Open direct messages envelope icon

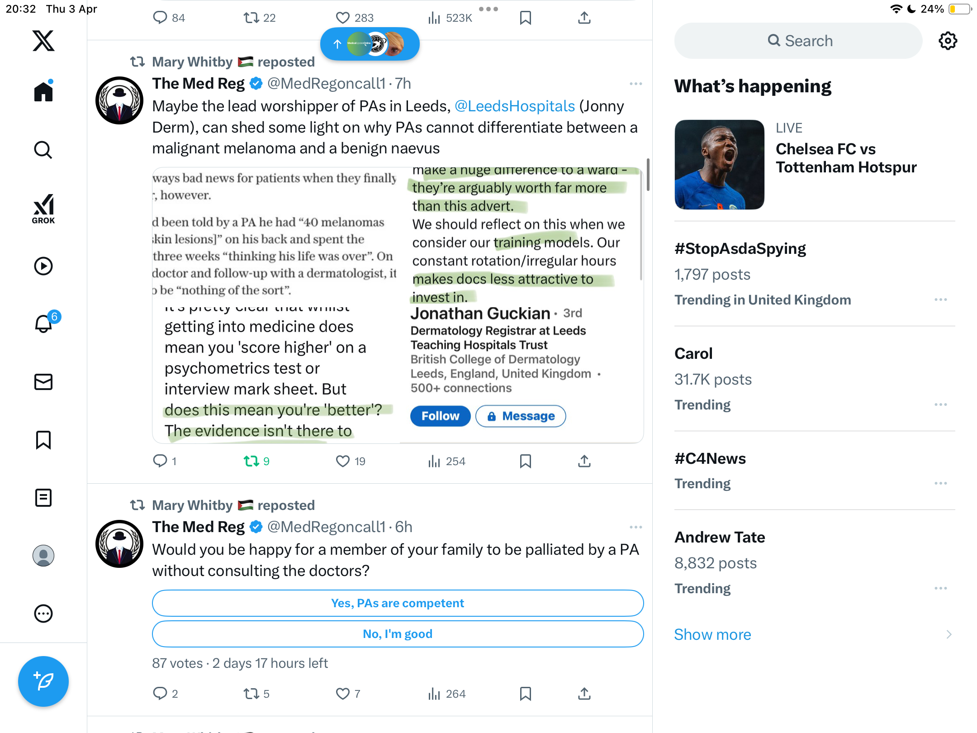[43, 382]
